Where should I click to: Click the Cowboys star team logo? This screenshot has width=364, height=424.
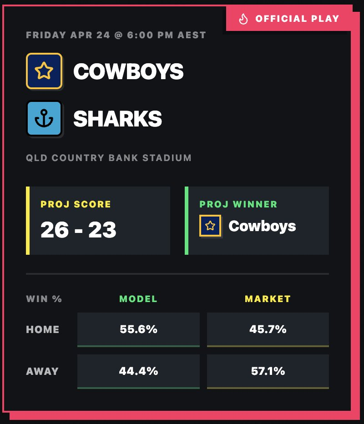pos(44,71)
